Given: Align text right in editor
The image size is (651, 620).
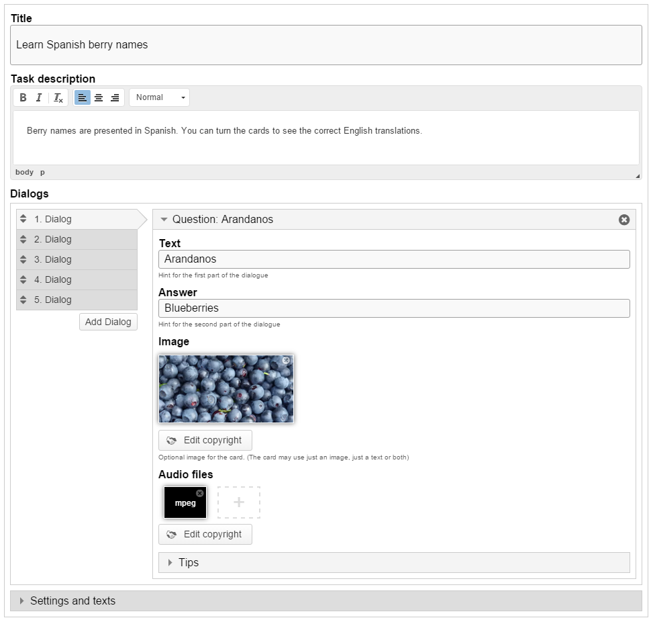Looking at the screenshot, I should [115, 97].
